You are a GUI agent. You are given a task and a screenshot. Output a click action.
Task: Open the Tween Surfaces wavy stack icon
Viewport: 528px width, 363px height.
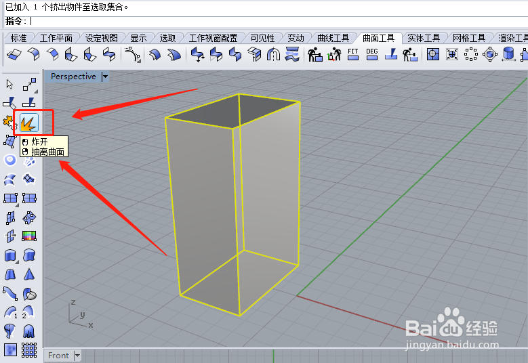pyautogui.click(x=292, y=54)
